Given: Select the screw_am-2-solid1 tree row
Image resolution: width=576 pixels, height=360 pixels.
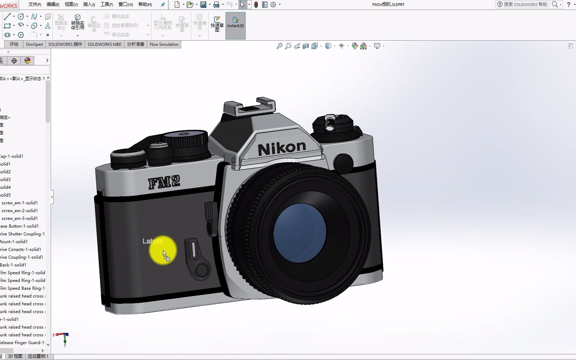Looking at the screenshot, I should point(20,211).
